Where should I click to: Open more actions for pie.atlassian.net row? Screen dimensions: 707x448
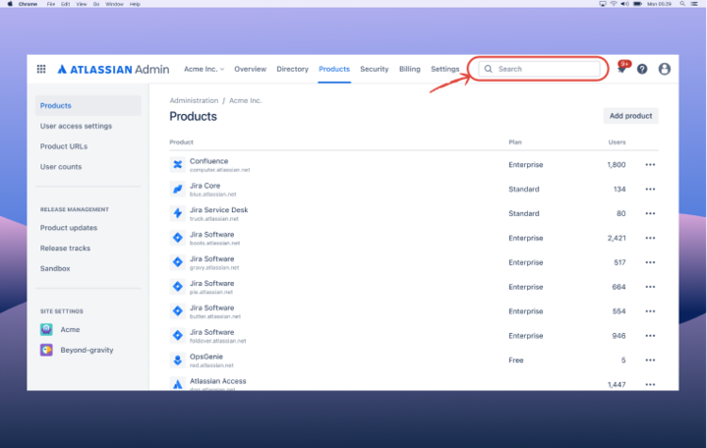click(x=650, y=287)
